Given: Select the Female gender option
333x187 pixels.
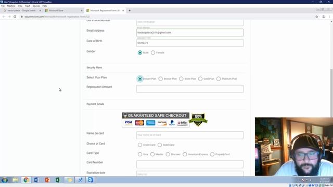Looking at the screenshot, I should [x=153, y=52].
